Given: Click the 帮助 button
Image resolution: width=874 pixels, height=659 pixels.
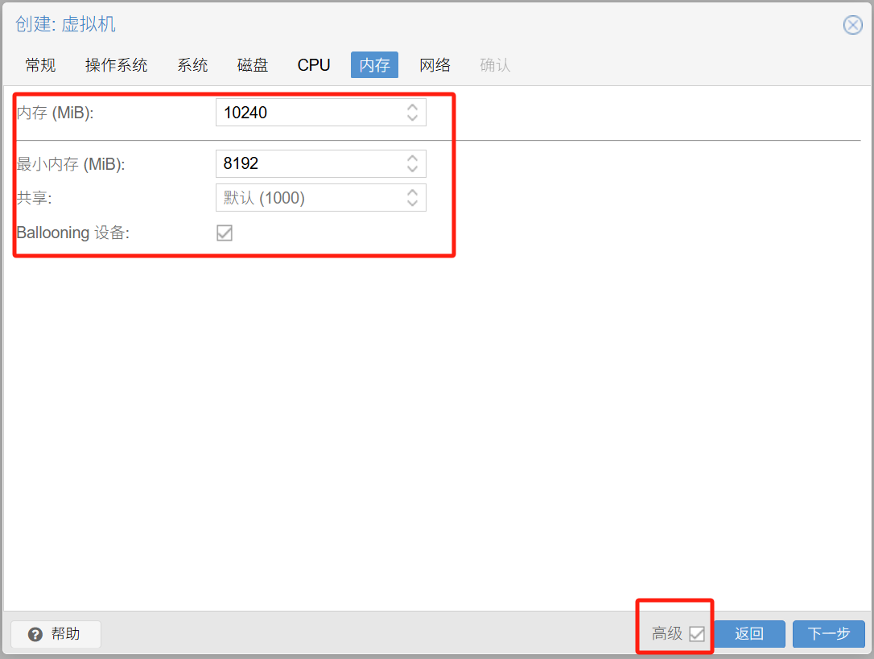Looking at the screenshot, I should [56, 635].
